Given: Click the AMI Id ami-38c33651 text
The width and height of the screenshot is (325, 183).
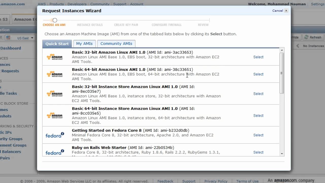Looking at the screenshot, I should [170, 69].
